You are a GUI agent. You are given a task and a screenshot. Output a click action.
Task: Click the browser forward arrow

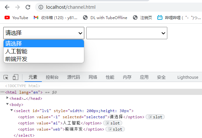click(x=18, y=7)
